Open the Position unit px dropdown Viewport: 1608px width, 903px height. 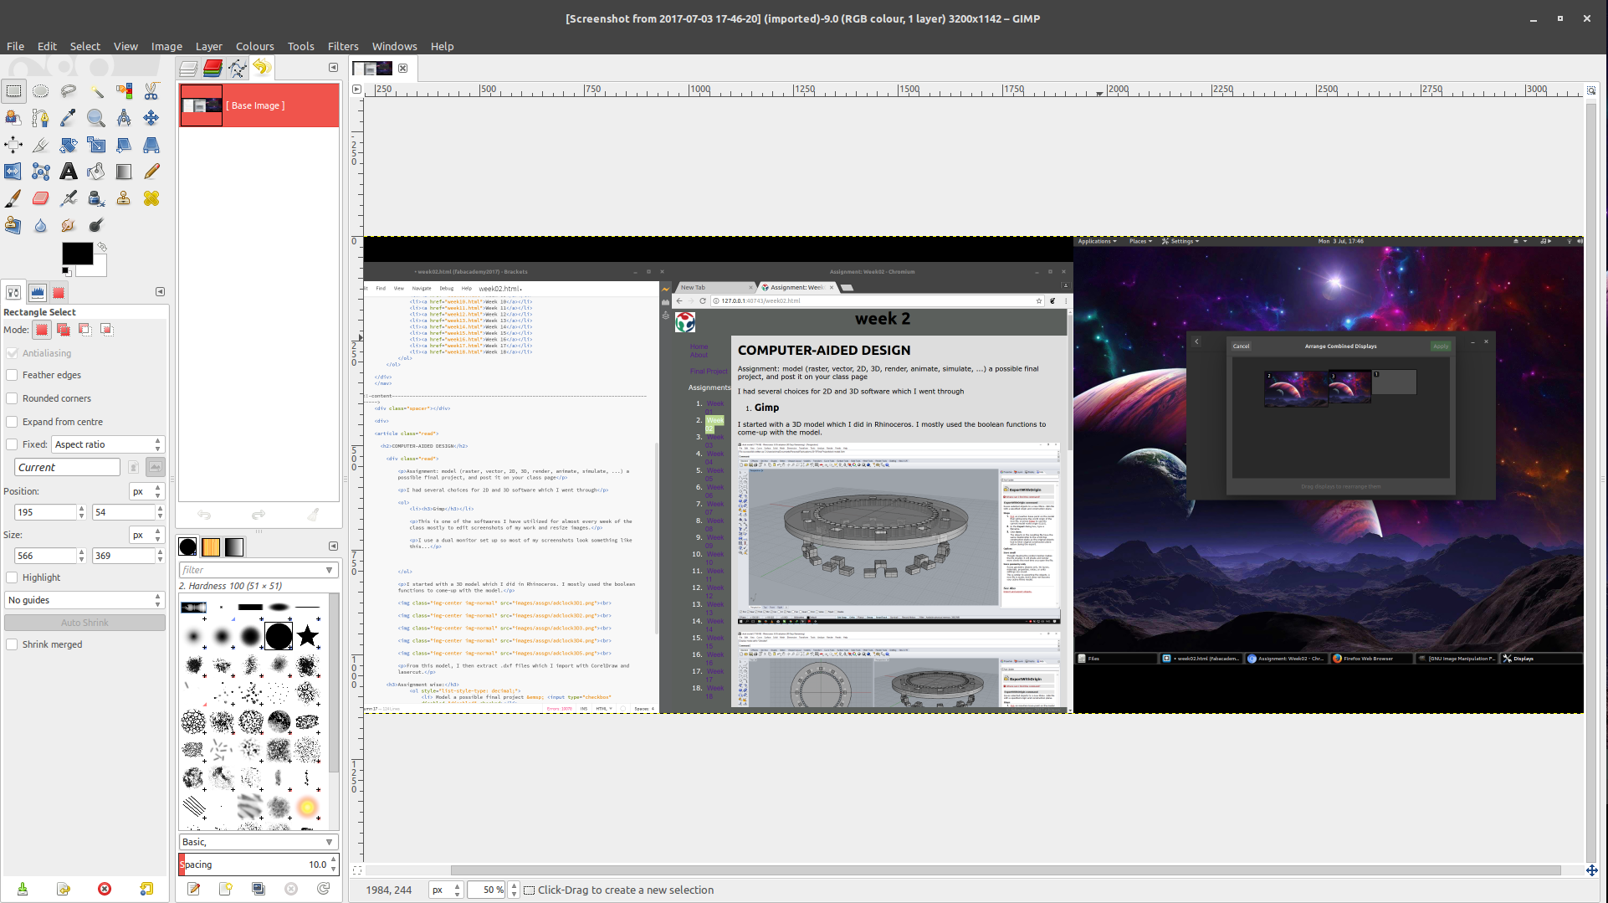[x=146, y=491]
